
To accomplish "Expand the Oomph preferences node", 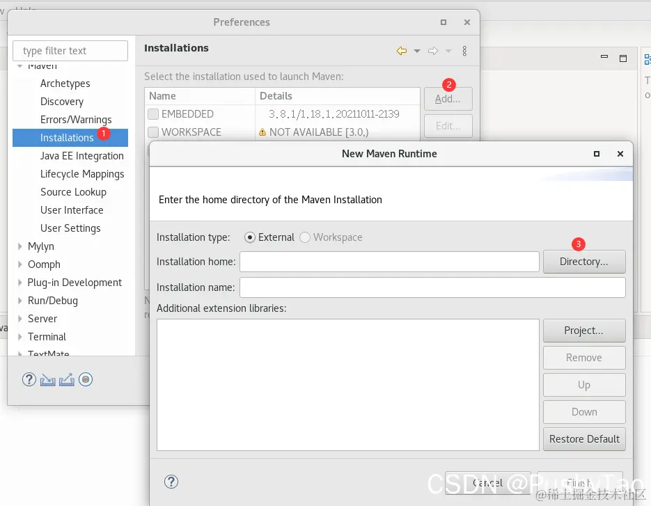I will [x=20, y=264].
